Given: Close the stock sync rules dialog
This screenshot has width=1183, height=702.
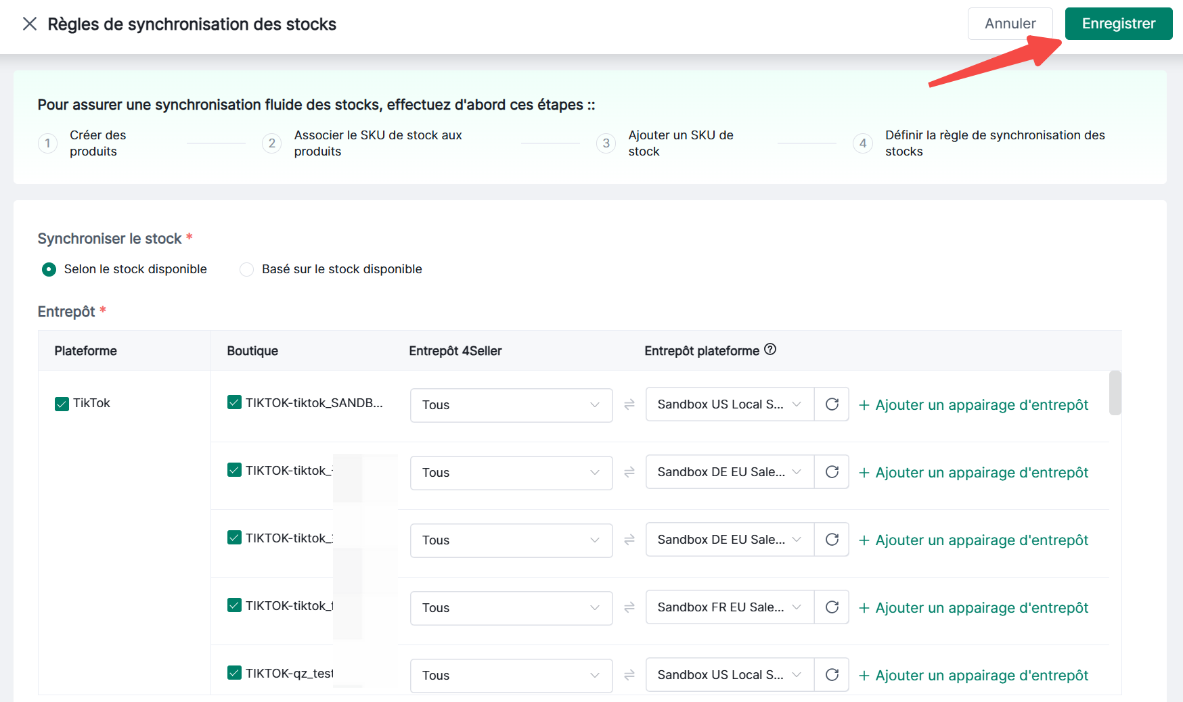Looking at the screenshot, I should [29, 24].
